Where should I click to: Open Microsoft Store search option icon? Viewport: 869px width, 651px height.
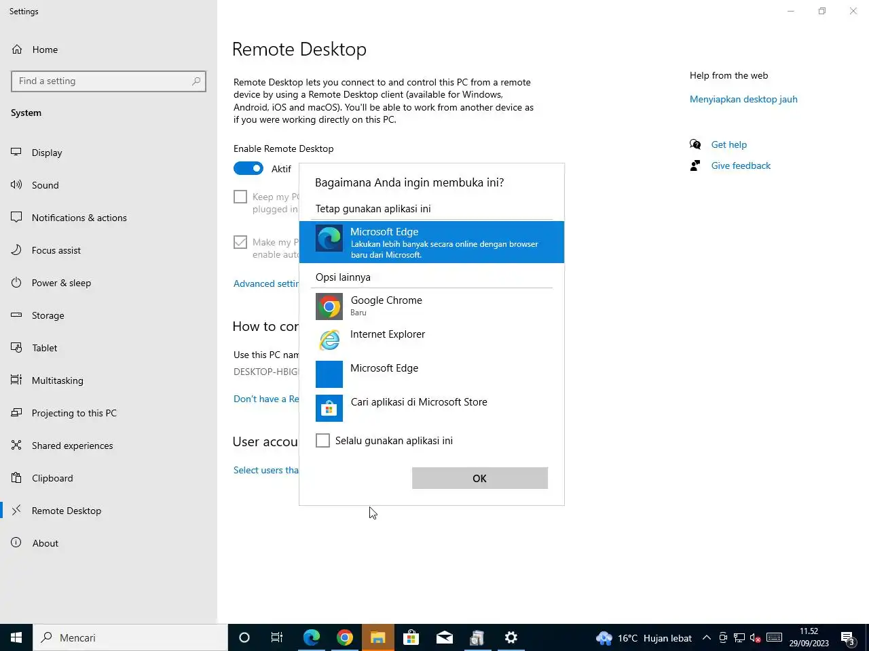[329, 408]
